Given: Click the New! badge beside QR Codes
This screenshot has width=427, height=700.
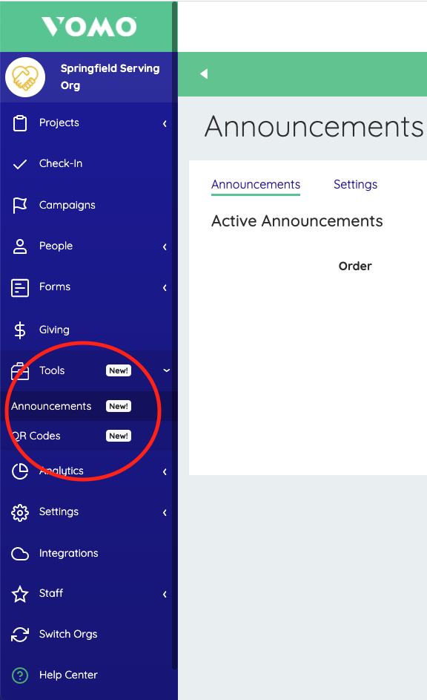Looking at the screenshot, I should click(119, 436).
